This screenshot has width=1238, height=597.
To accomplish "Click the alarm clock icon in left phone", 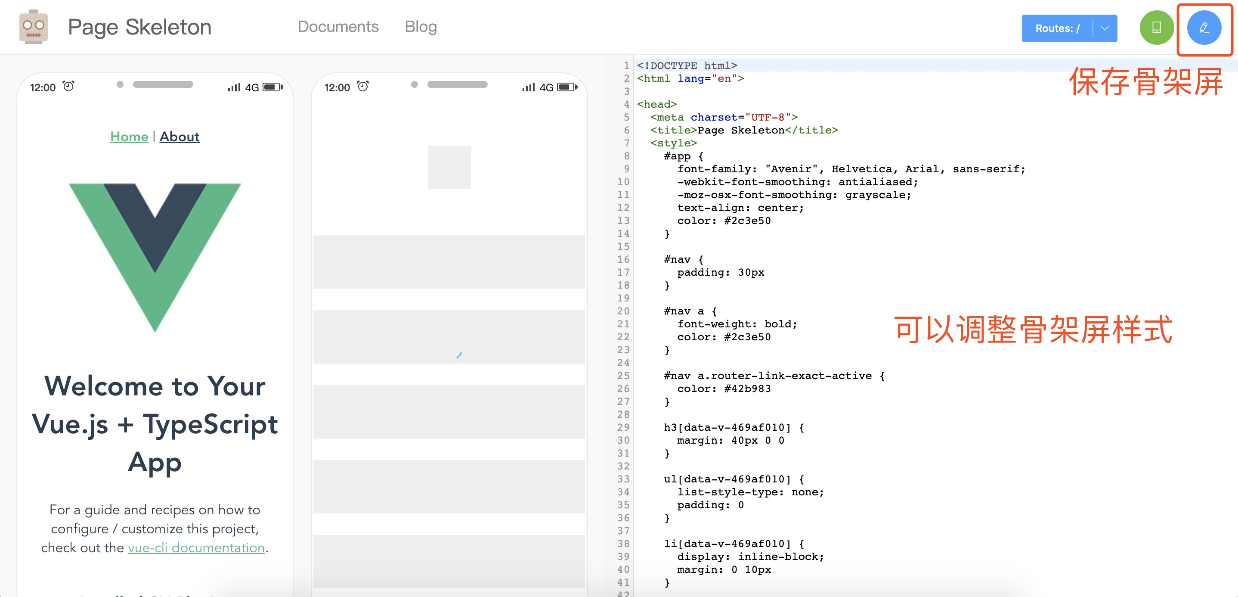I will (x=69, y=87).
